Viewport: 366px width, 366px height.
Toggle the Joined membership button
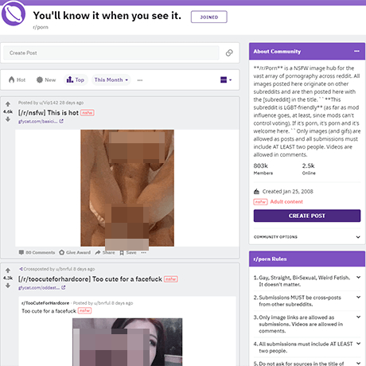click(209, 17)
